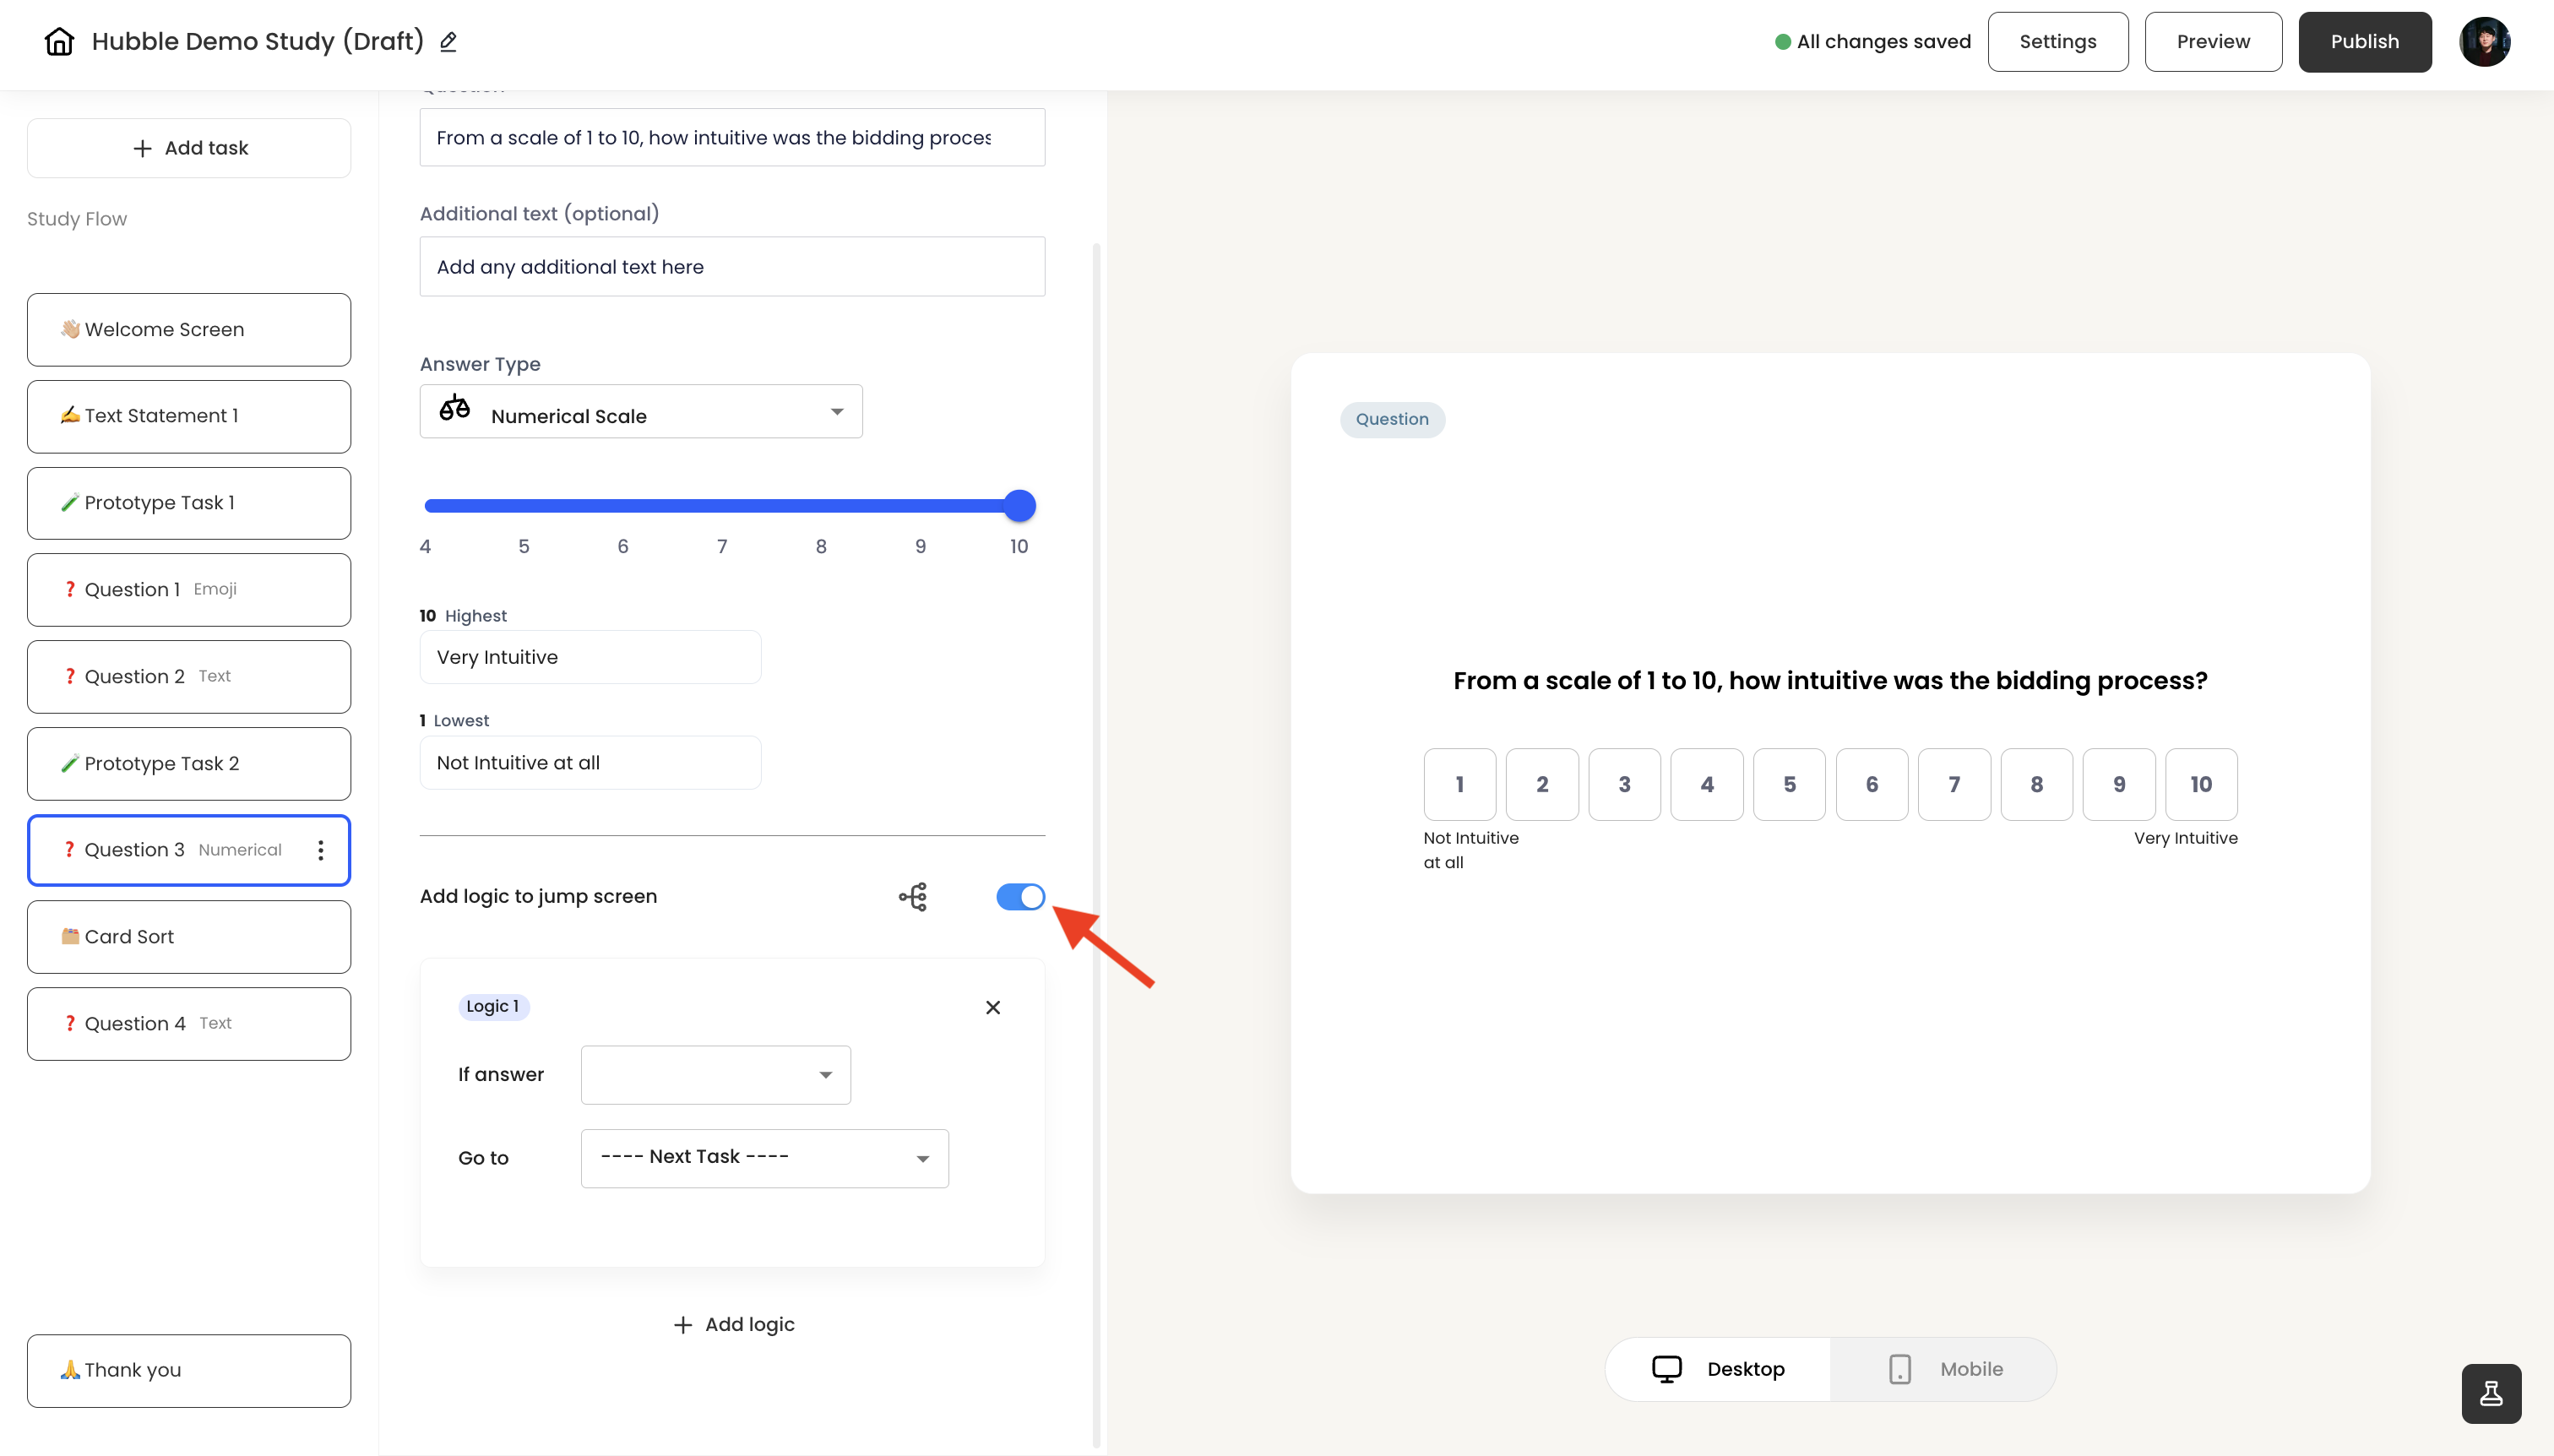The height and width of the screenshot is (1456, 2554).
Task: Open the user profile avatar
Action: (2485, 41)
